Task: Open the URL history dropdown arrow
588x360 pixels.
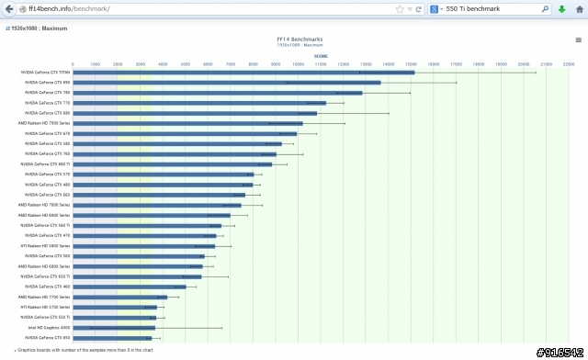Action: 410,9
